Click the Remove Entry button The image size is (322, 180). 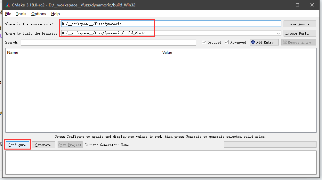coord(299,42)
